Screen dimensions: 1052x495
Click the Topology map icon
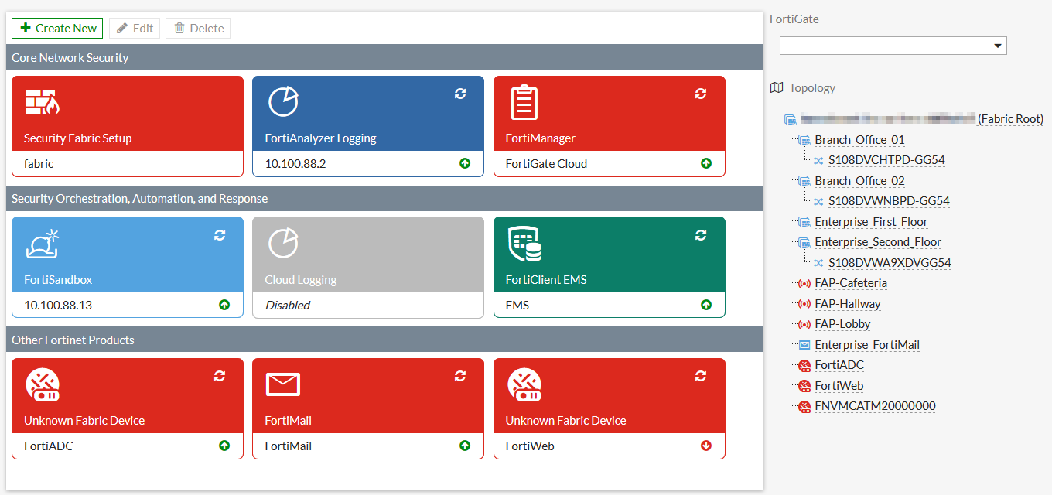[777, 87]
